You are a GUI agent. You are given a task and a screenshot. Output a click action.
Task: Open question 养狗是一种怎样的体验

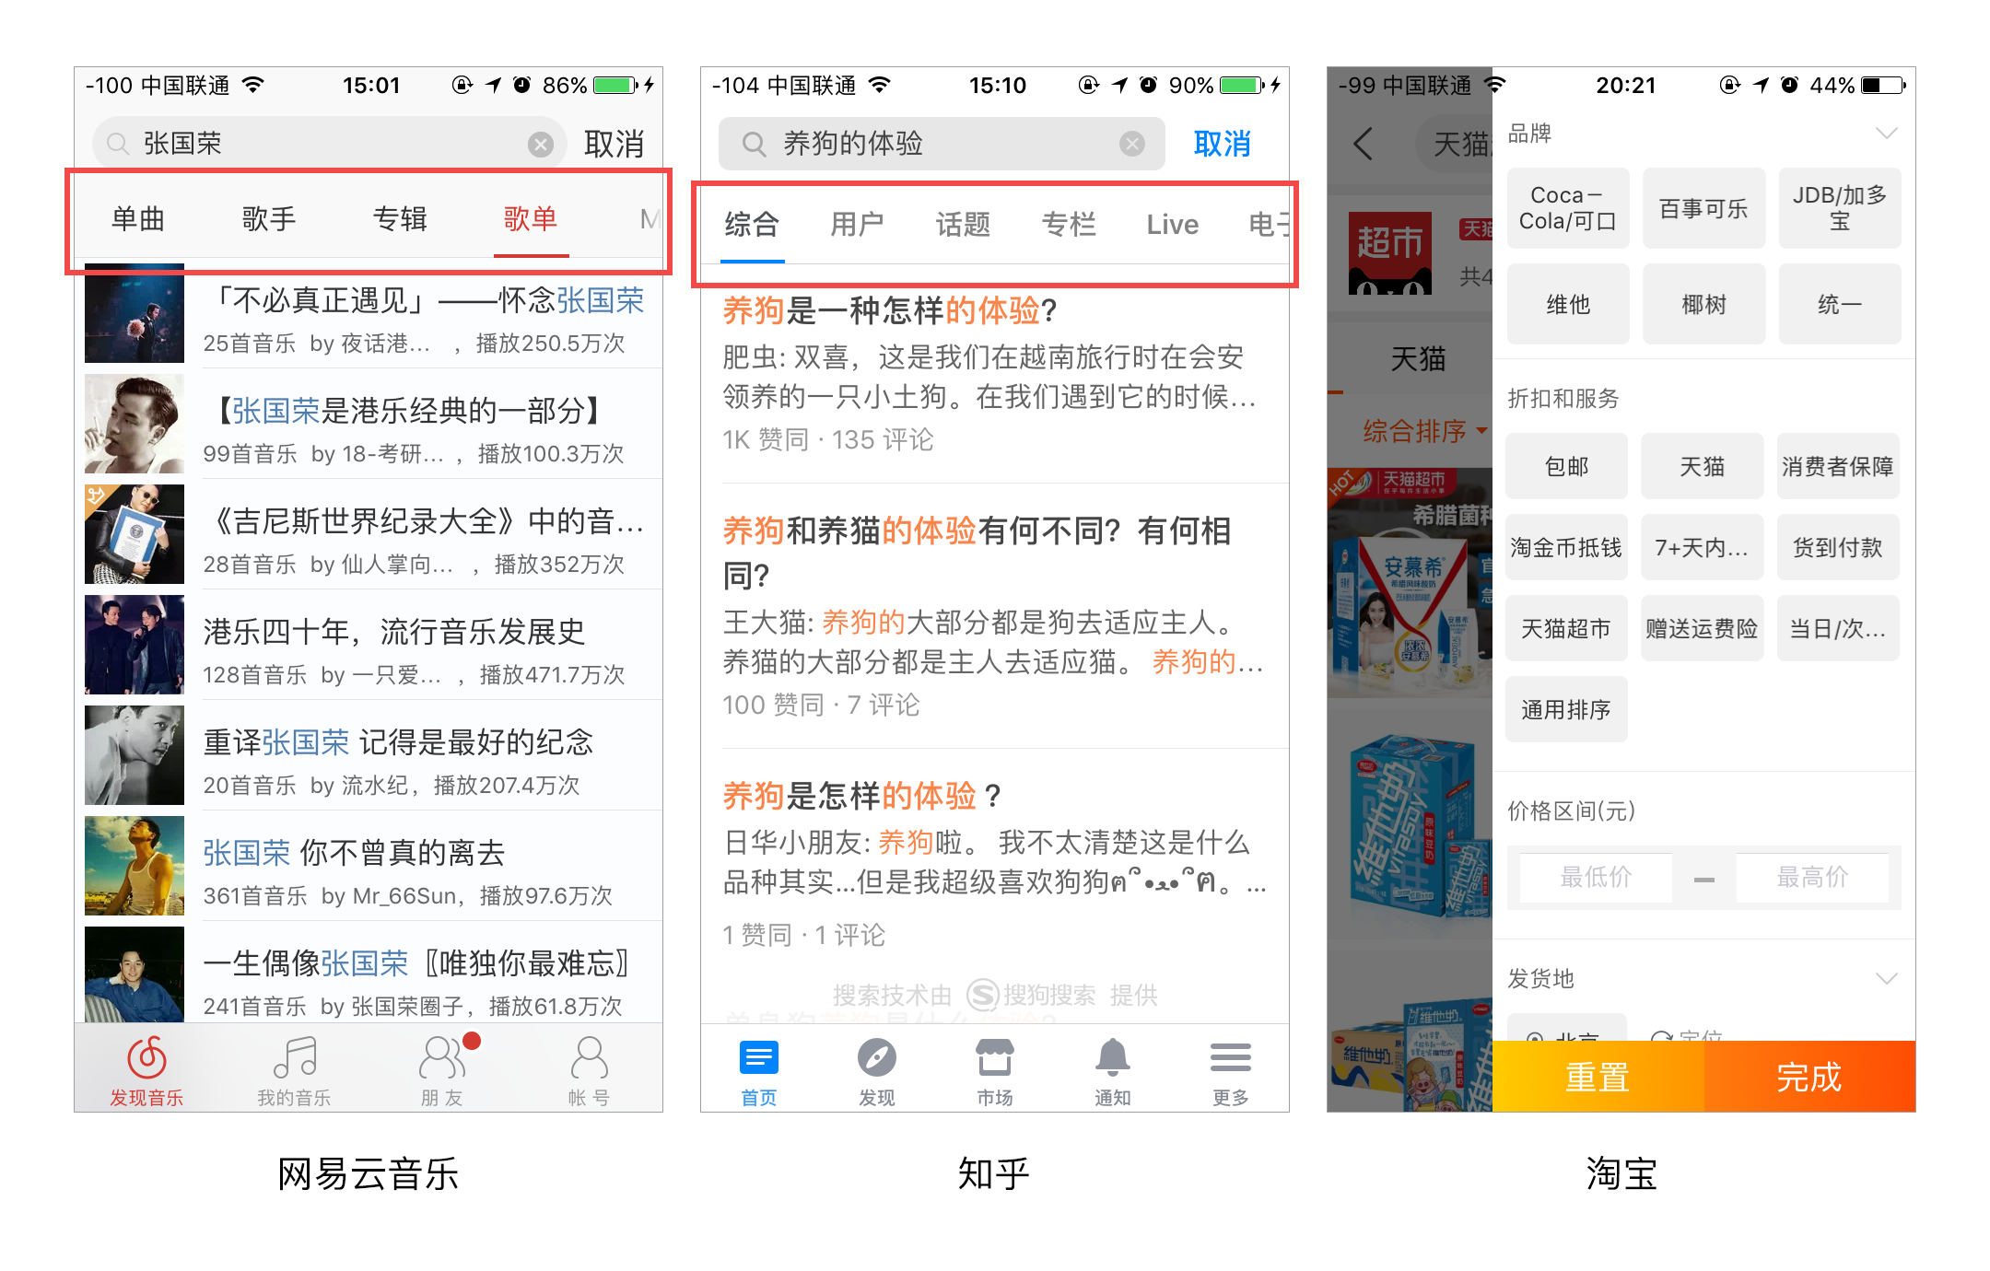tap(889, 310)
